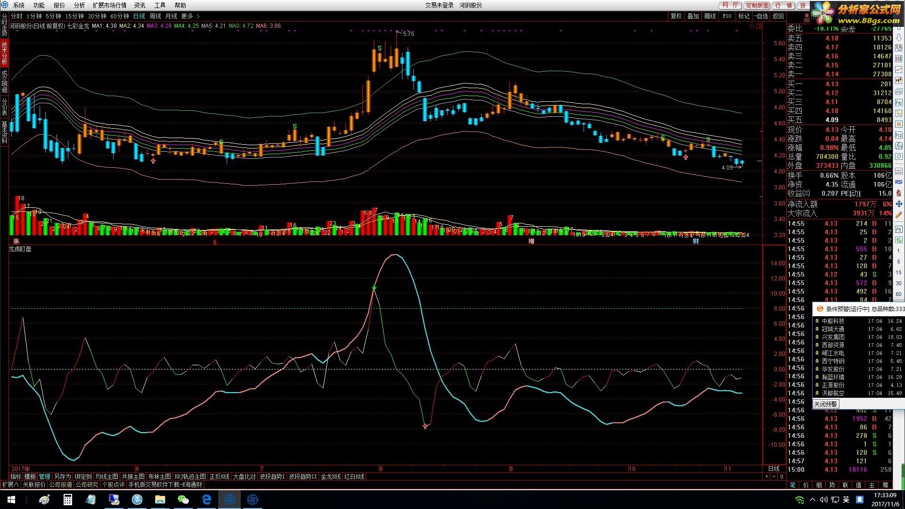Open the F10 company info icon in right sidebar
Screen dimensions: 905x509
(x=899, y=102)
